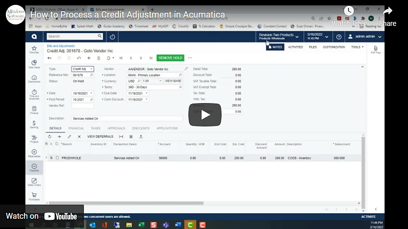The width and height of the screenshot is (408, 229).
Task: Go to previous record
Action: [131, 58]
